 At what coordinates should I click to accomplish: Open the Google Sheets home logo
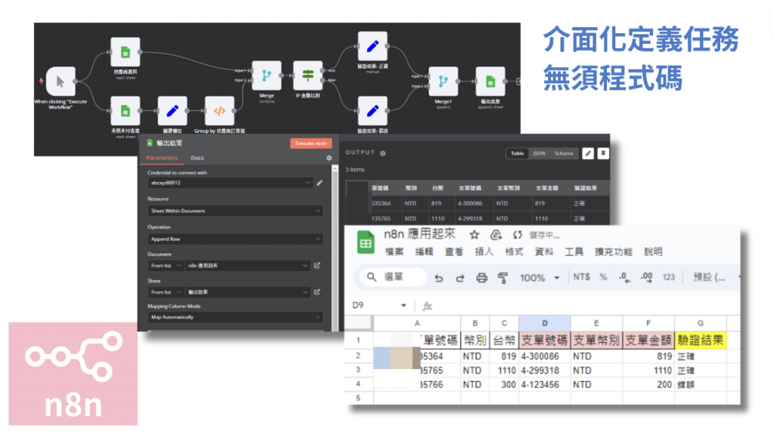click(365, 242)
